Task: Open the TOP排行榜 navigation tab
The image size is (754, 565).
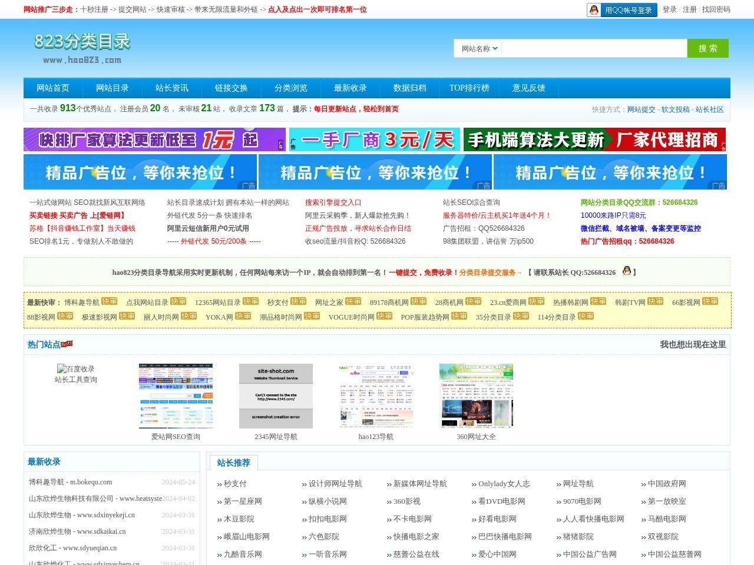Action: pos(469,88)
